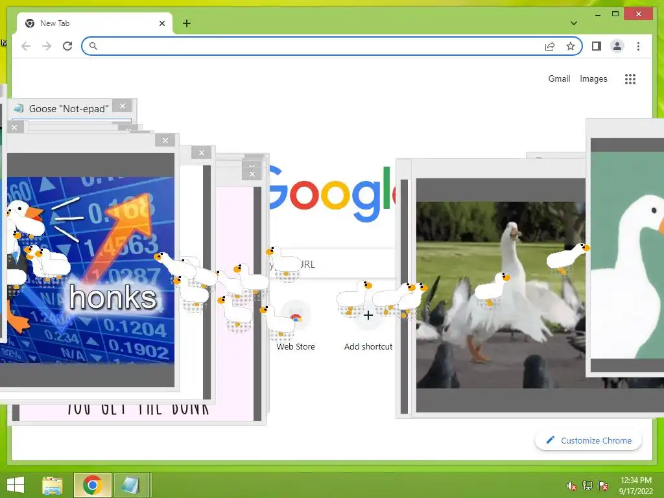Open the Action Center flag icon
This screenshot has width=664, height=498.
[602, 486]
